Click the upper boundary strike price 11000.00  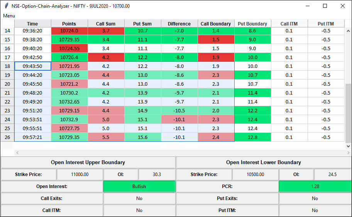click(80, 174)
